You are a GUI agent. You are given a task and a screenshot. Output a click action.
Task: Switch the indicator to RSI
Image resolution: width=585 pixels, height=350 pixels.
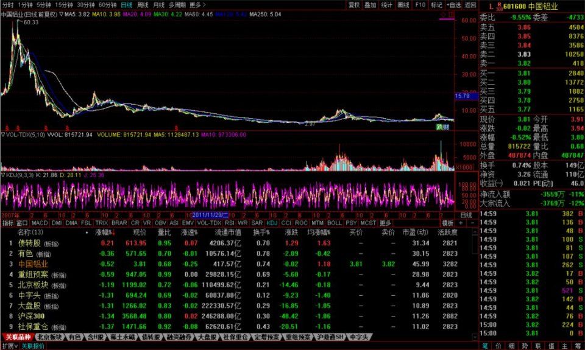tap(229, 223)
